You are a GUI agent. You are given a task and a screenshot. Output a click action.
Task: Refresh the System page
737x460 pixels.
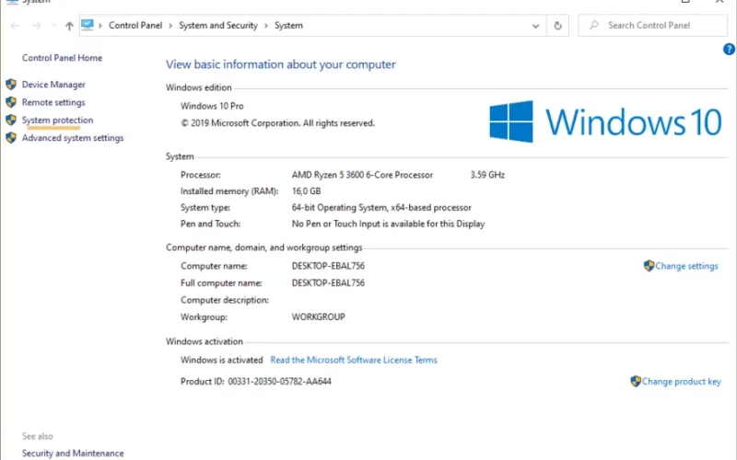coord(557,26)
